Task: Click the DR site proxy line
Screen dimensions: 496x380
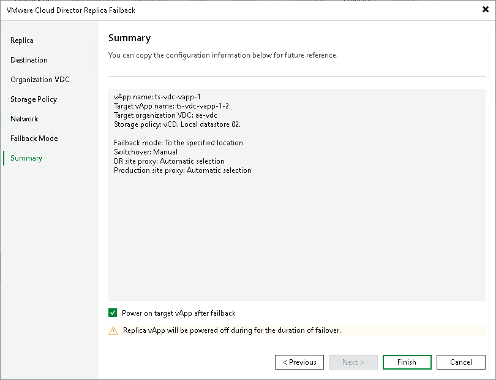Action: coord(169,161)
